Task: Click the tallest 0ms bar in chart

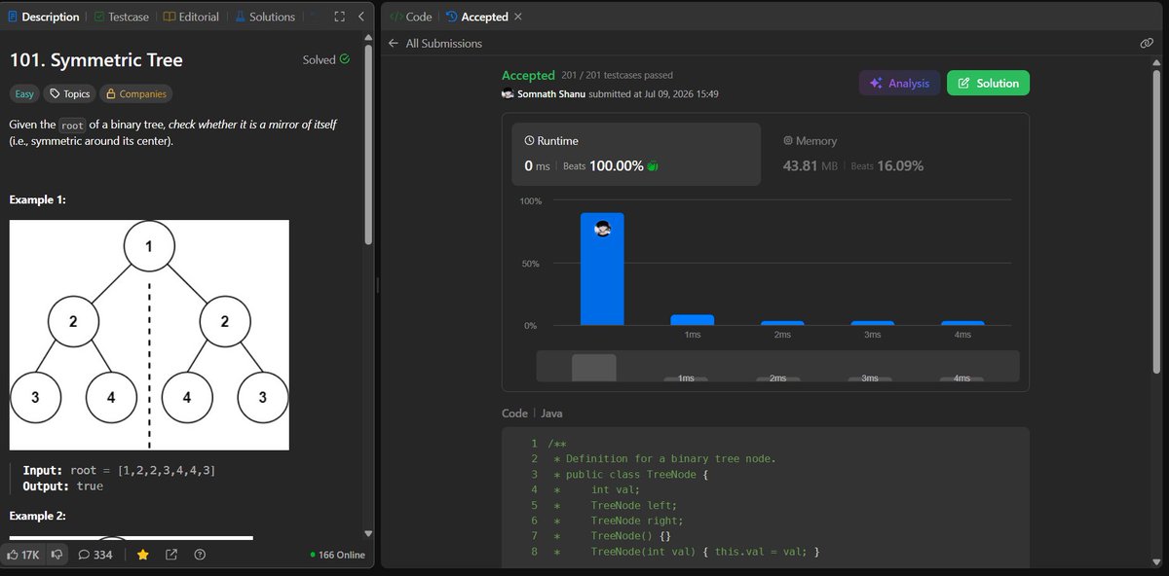Action: click(602, 270)
